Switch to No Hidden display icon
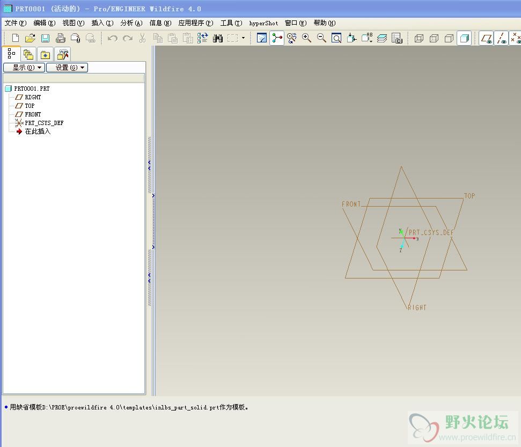This screenshot has height=447, width=521. click(449, 38)
